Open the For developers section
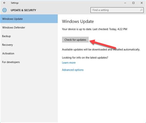This screenshot has width=146, height=123. coord(29,62)
